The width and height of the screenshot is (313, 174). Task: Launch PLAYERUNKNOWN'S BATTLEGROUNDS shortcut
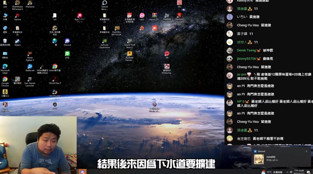tap(117, 31)
